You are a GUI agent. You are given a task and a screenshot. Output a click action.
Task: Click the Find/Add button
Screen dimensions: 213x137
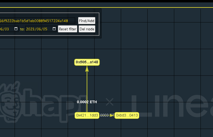pos(87,21)
